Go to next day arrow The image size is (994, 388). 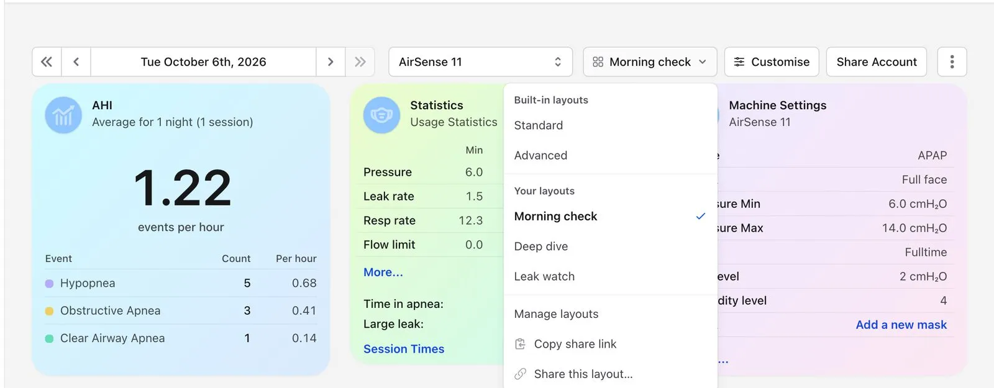tap(331, 62)
